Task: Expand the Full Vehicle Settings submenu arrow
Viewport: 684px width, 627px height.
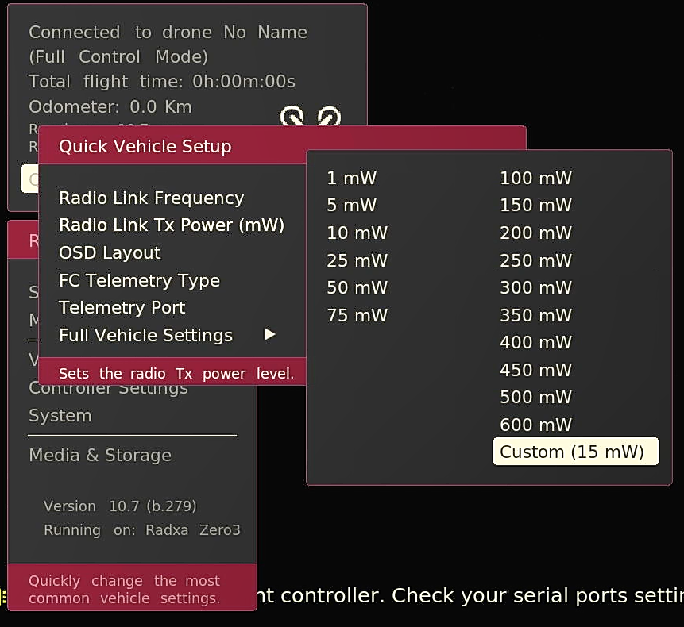Action: point(269,335)
